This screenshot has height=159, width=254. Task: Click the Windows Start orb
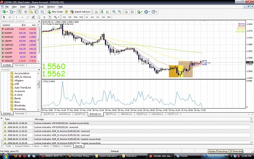[x=6, y=156]
